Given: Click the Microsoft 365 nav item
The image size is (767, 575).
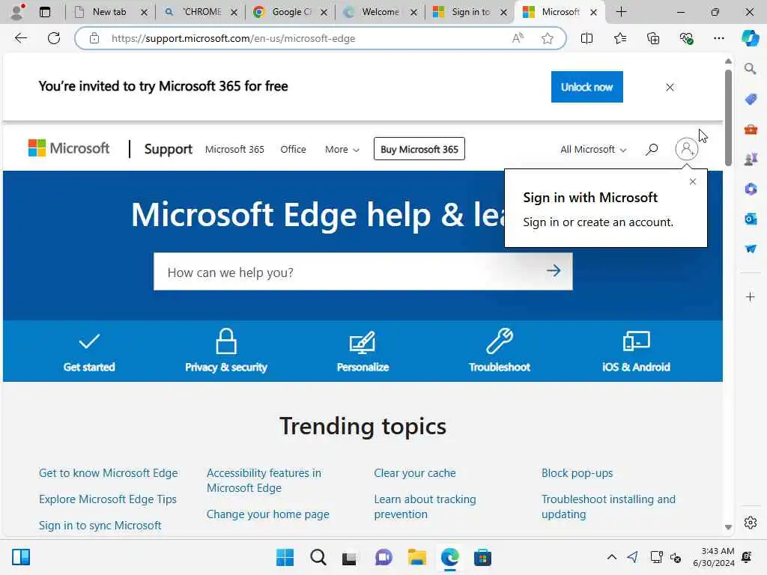Looking at the screenshot, I should click(x=234, y=149).
